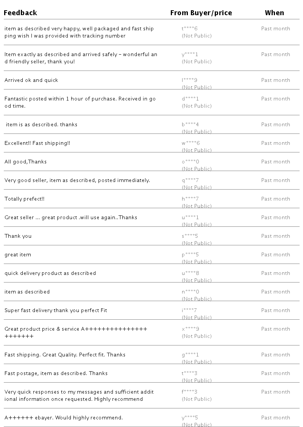
Task: Click the From Buyer/price column header
Action: tap(201, 13)
